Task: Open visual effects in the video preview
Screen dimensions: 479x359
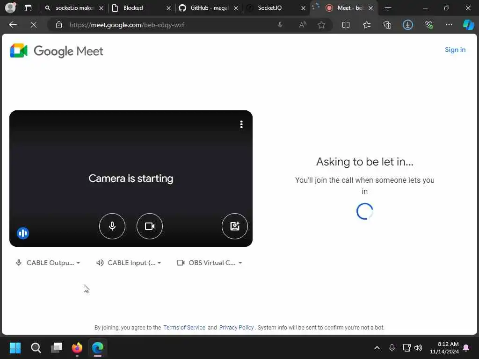Action: 234,226
